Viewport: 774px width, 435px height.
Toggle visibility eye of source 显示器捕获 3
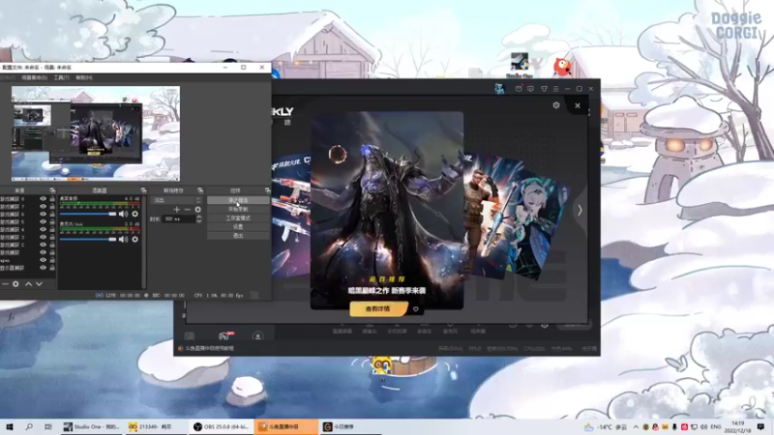[43, 237]
